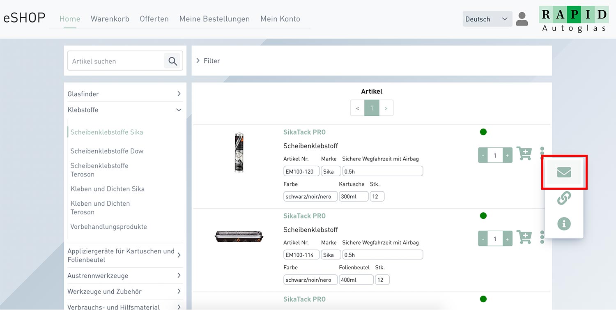The image size is (616, 310).
Task: Go to the Home tab
Action: (x=70, y=19)
